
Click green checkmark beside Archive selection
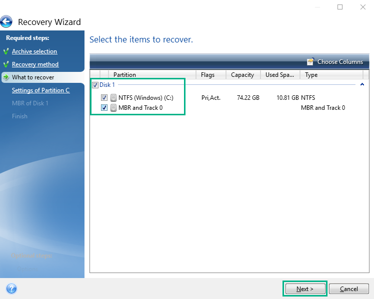point(6,51)
